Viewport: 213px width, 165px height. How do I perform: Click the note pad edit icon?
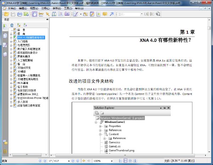pyautogui.click(x=92, y=14)
